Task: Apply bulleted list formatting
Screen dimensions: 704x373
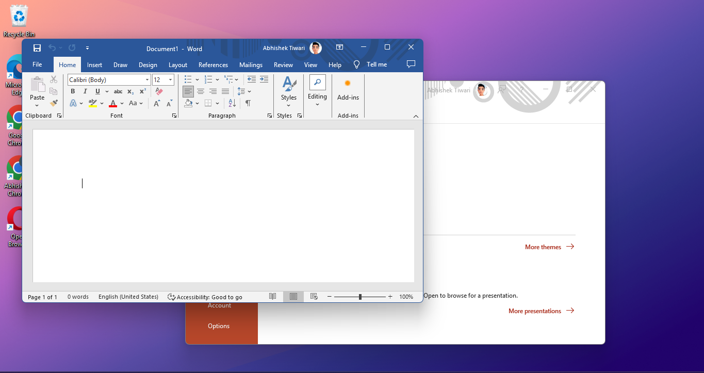Action: click(188, 79)
